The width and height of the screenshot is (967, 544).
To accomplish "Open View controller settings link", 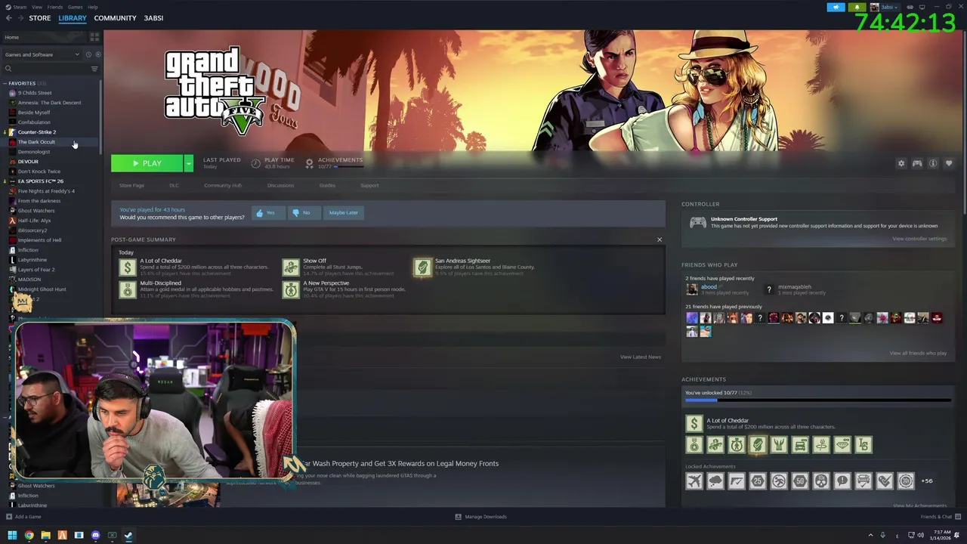I will (x=919, y=239).
